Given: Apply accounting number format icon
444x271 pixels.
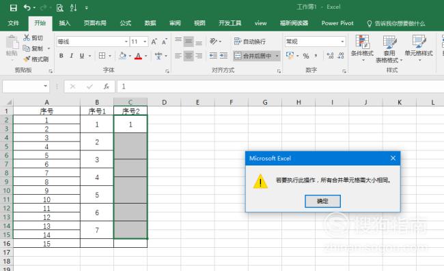Looking at the screenshot, I should [x=290, y=56].
